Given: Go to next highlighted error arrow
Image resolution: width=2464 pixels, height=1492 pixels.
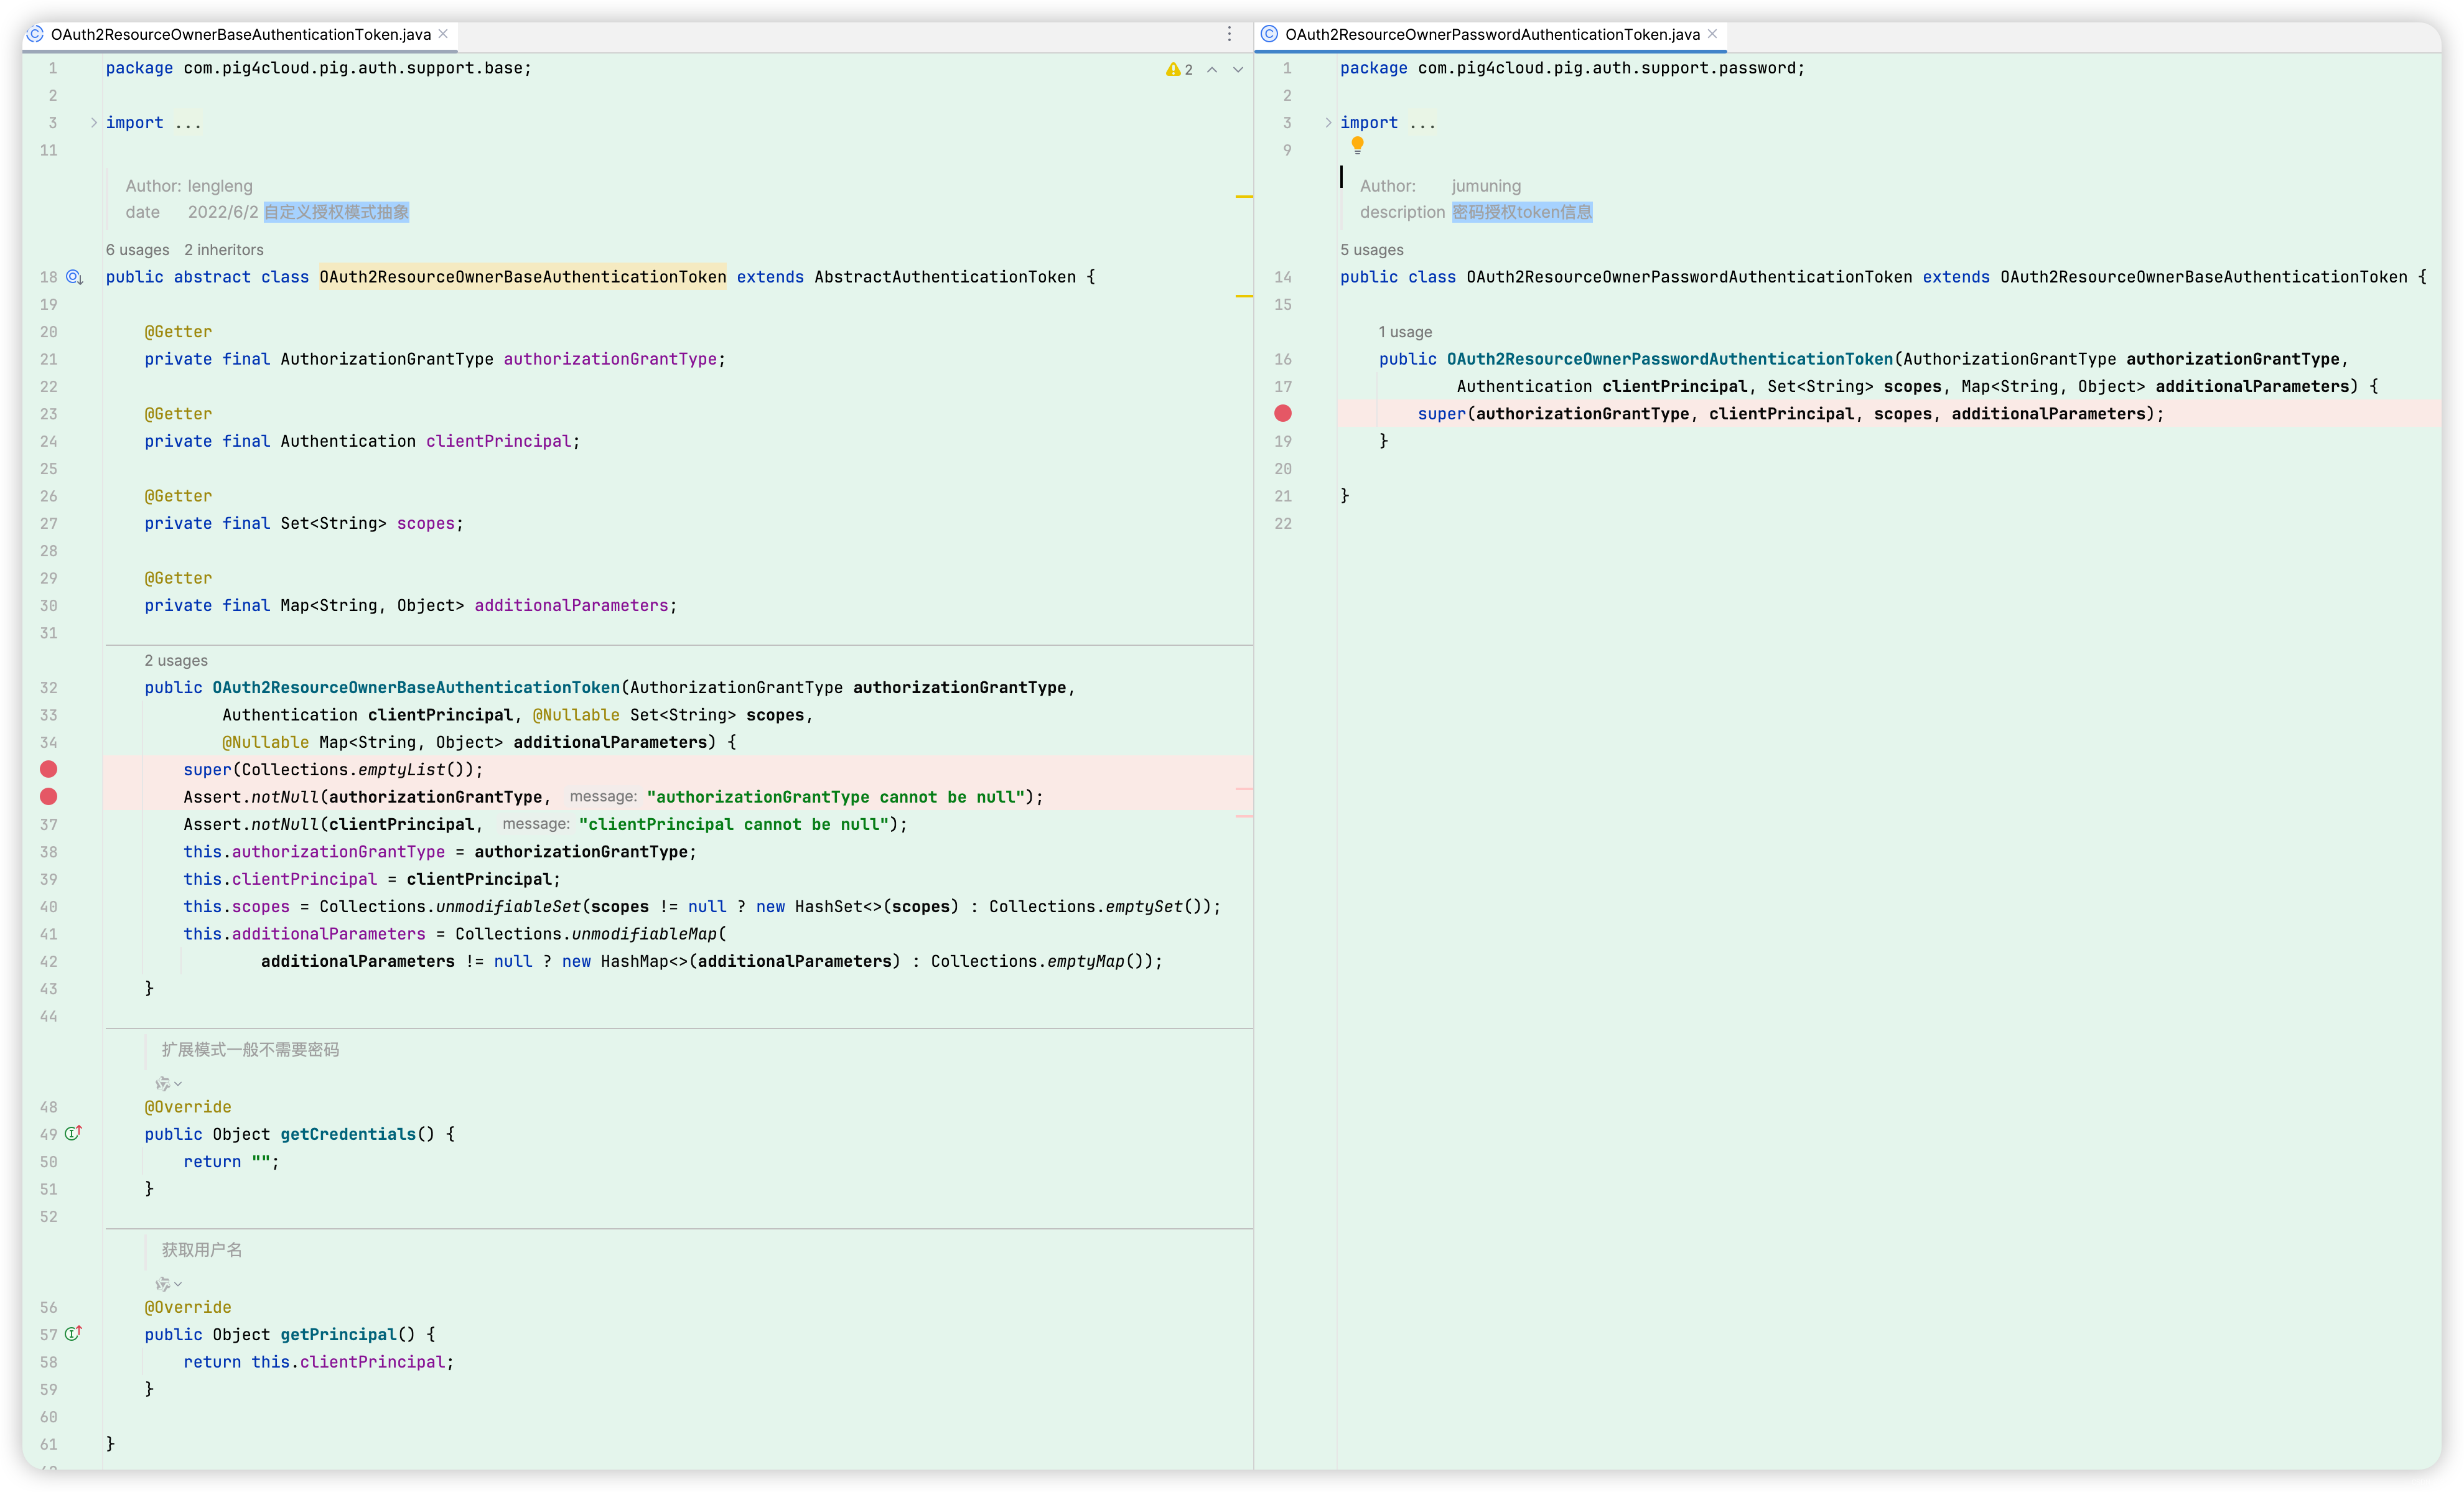Looking at the screenshot, I should click(x=1238, y=69).
